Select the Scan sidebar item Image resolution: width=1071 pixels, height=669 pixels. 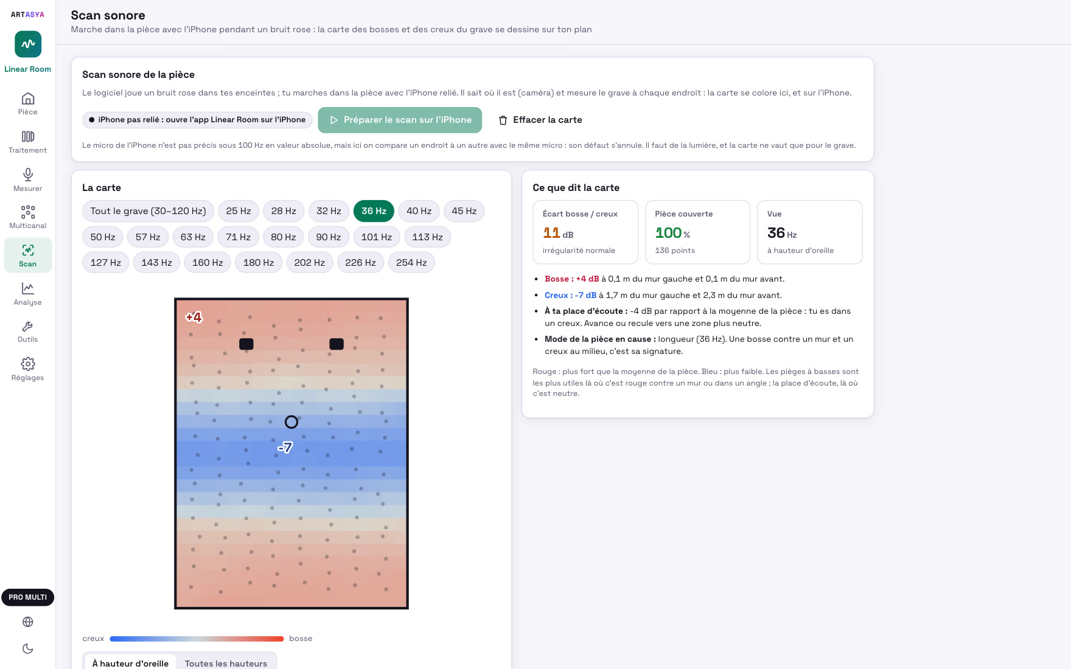pos(28,255)
